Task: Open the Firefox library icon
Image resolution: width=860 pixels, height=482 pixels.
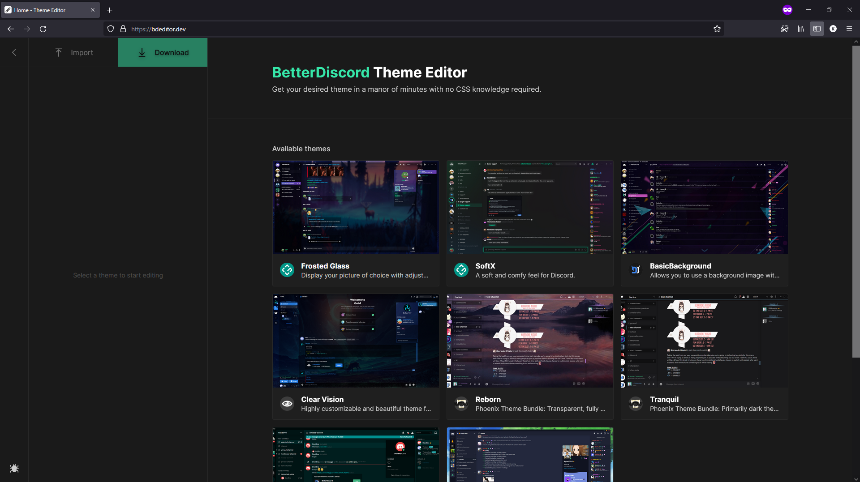Action: point(801,29)
